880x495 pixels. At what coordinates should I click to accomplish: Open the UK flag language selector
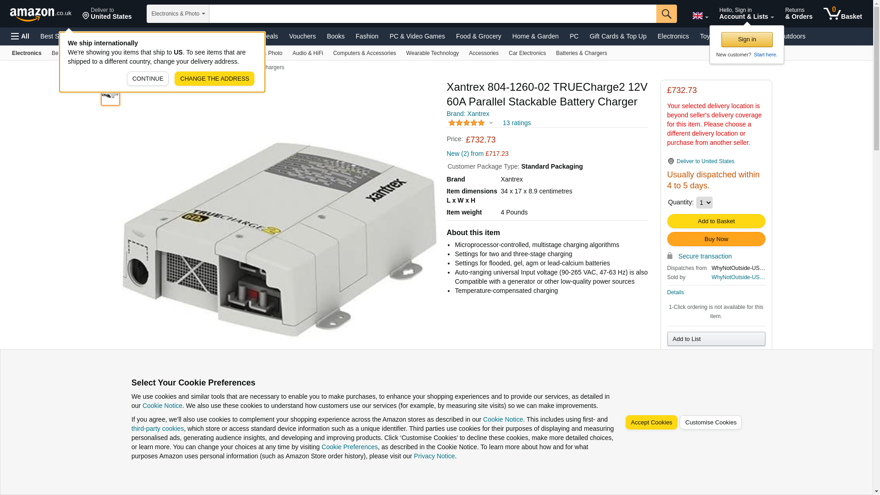pos(700,16)
